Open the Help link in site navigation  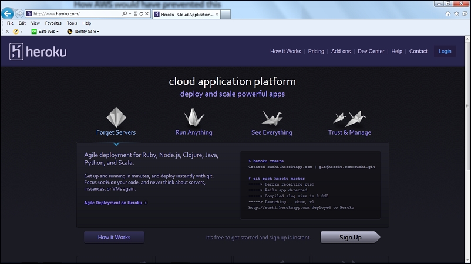click(x=396, y=51)
